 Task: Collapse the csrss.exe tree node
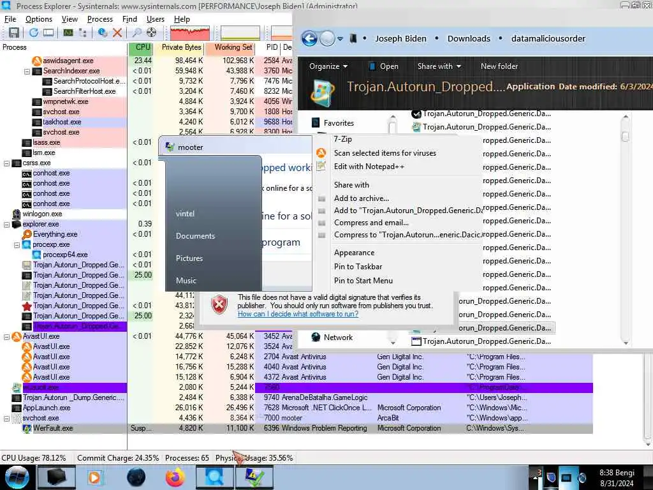click(x=6, y=163)
